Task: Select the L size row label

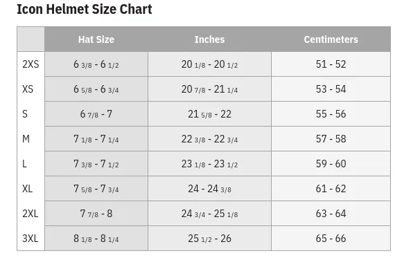Action: click(x=24, y=163)
